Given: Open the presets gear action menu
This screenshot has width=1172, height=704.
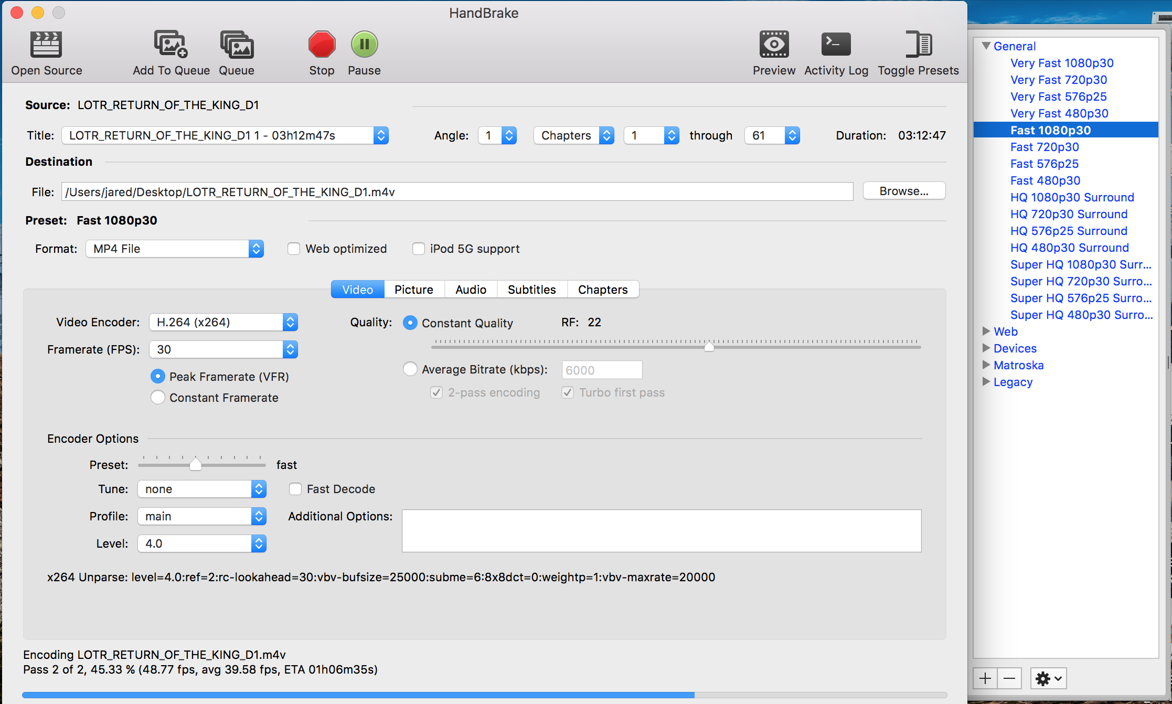Looking at the screenshot, I should [x=1048, y=678].
